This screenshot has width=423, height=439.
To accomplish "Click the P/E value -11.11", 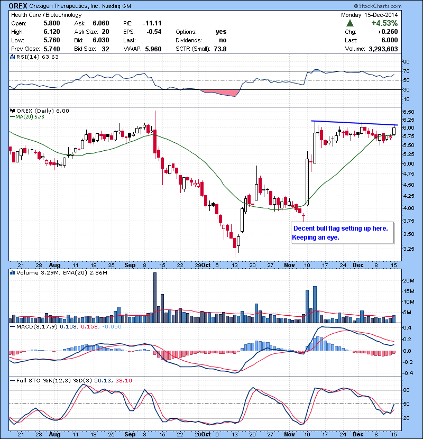I will pyautogui.click(x=152, y=23).
